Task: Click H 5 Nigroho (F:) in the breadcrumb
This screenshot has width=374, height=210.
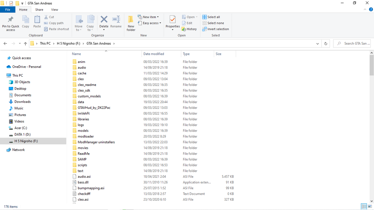Action: coord(68,43)
